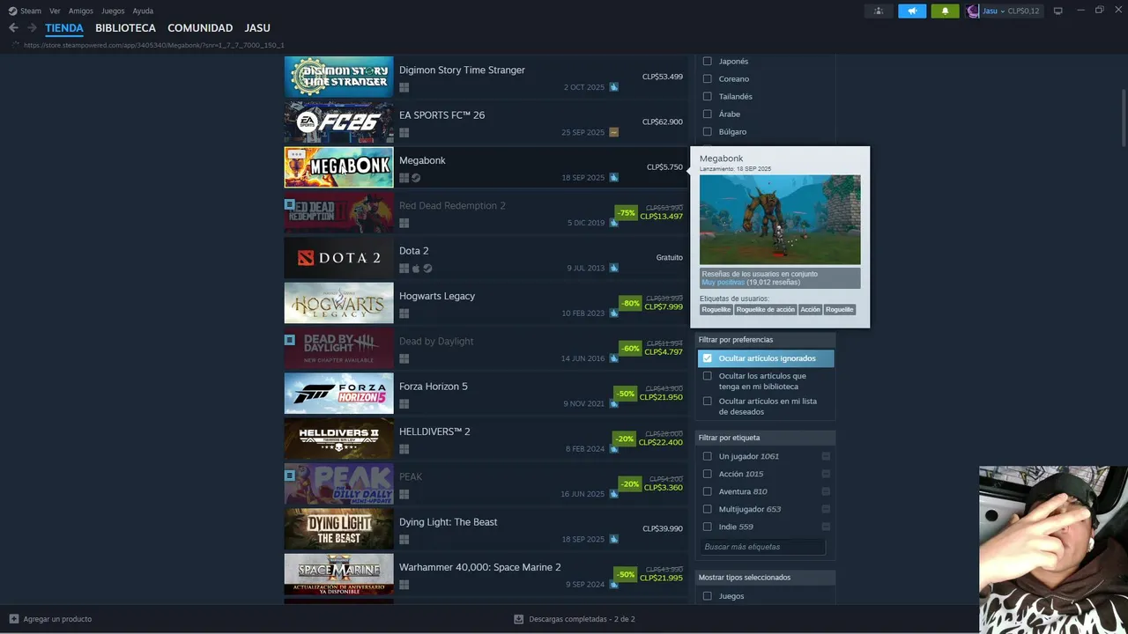
Task: Collapse the Filtrar por etiqueta section
Action: tap(764, 438)
